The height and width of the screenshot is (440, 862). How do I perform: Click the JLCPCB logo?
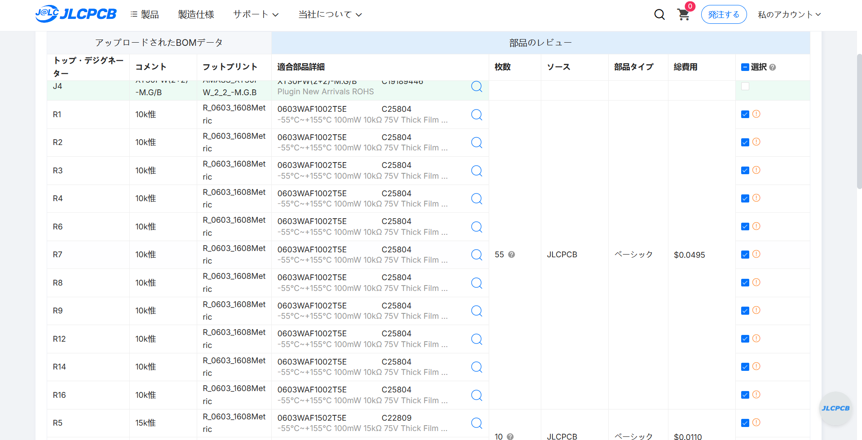click(x=76, y=14)
